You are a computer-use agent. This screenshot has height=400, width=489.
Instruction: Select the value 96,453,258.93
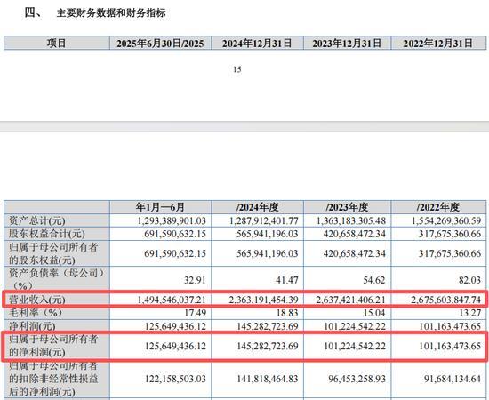pos(357,379)
